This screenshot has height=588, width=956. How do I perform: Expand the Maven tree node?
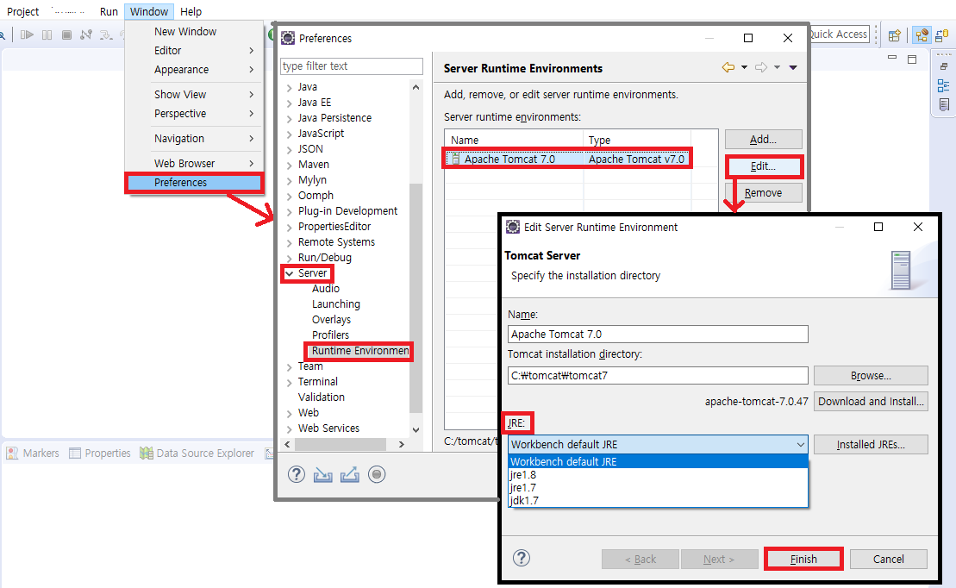(289, 166)
